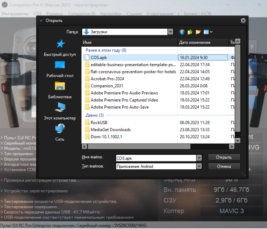Create a new folder icon
267x229 pixels.
(x=198, y=32)
